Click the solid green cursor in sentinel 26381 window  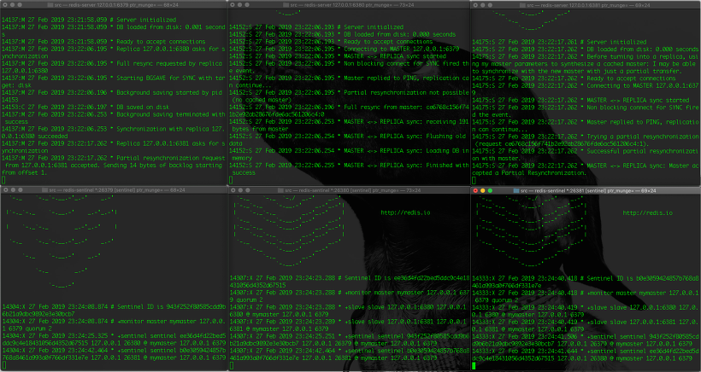(x=474, y=366)
